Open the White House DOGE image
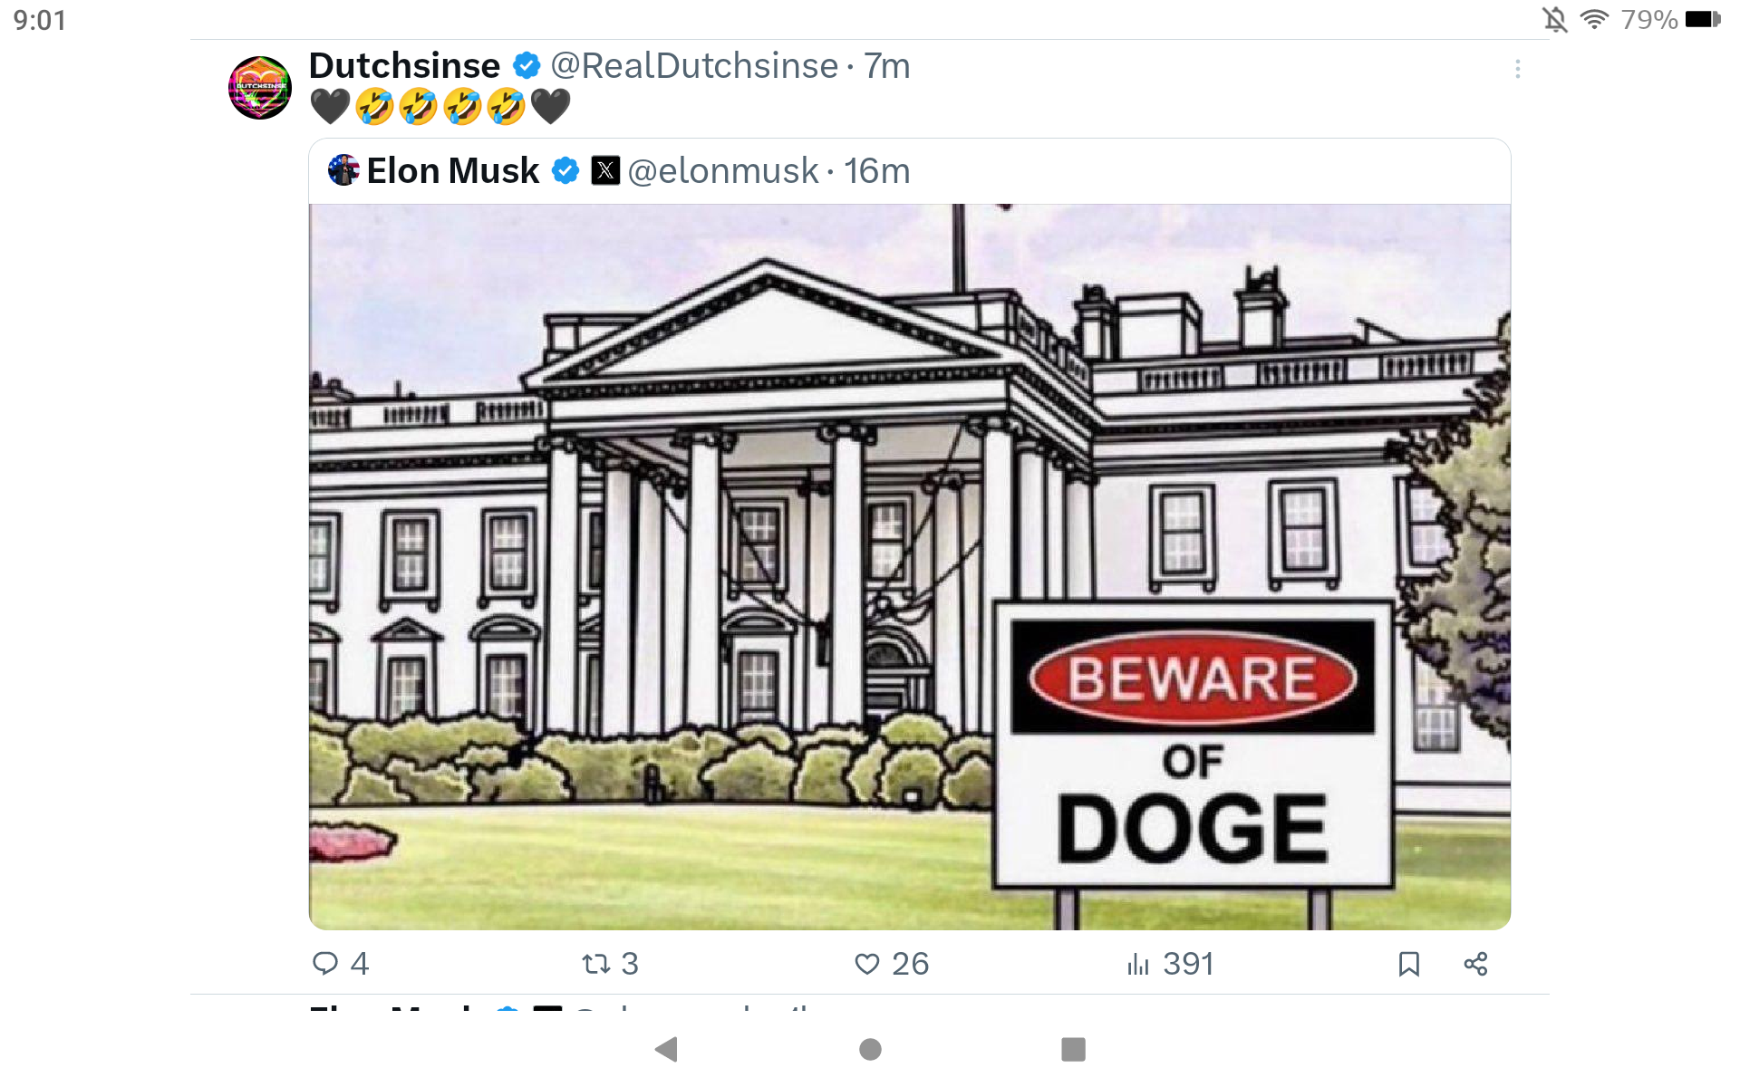This screenshot has height=1087, width=1740. click(909, 566)
